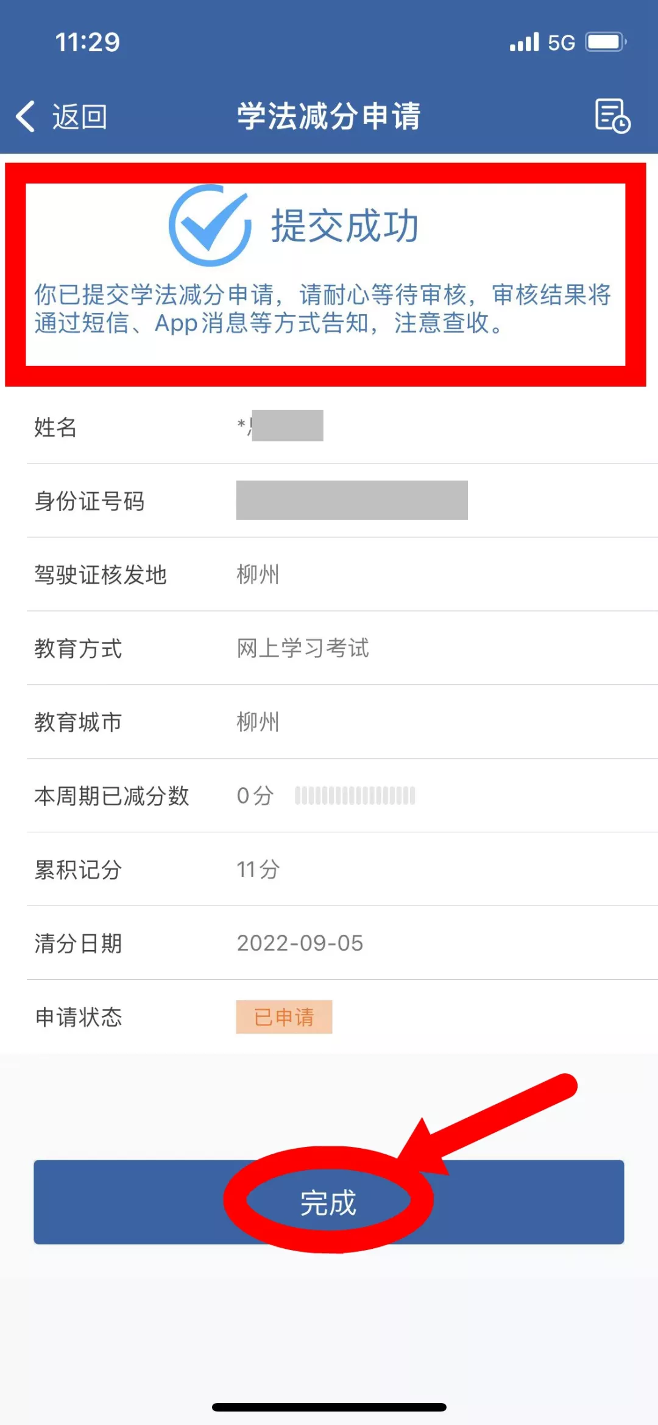Tap the back chevron arrow icon
Screen dimensions: 658x1425
tap(26, 116)
